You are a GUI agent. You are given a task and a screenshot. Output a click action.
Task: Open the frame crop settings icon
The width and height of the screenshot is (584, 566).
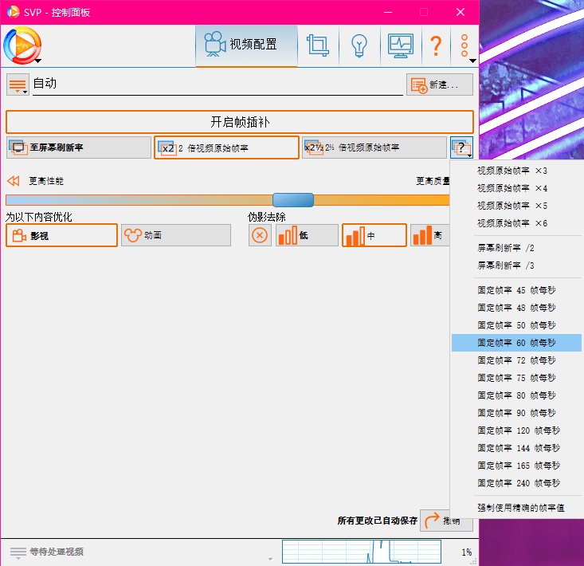point(318,45)
